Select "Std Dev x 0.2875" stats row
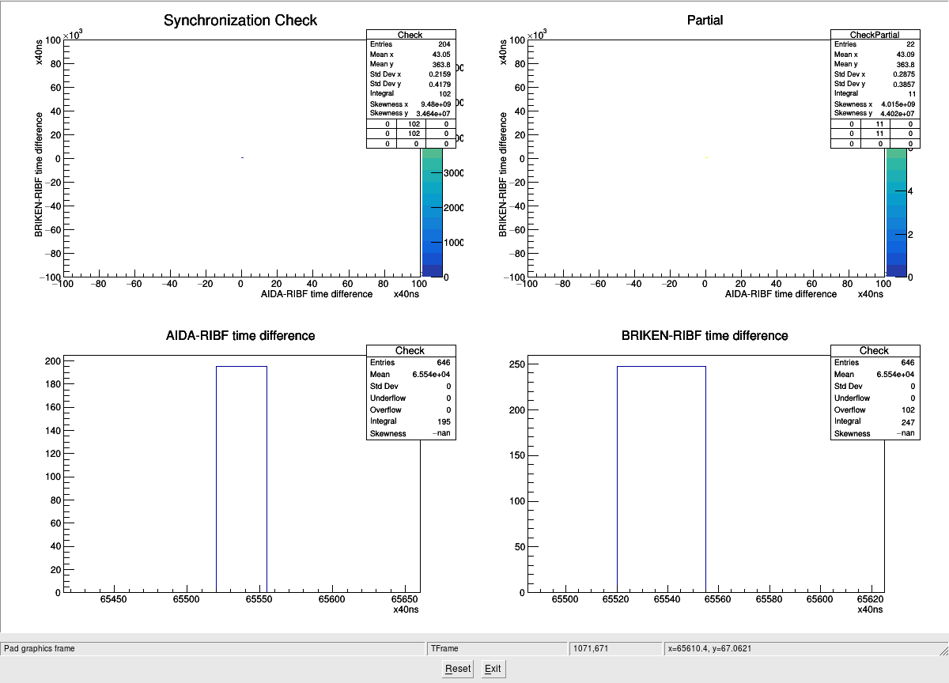The image size is (949, 683). pos(875,74)
